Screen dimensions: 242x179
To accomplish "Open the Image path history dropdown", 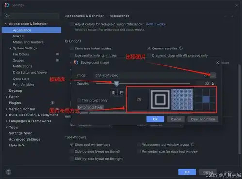I will pyautogui.click(x=205, y=75).
